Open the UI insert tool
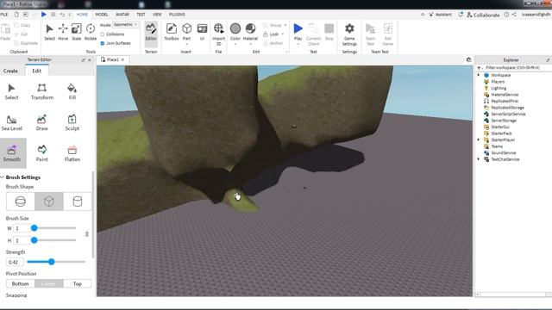This screenshot has height=310, width=552. tap(202, 32)
